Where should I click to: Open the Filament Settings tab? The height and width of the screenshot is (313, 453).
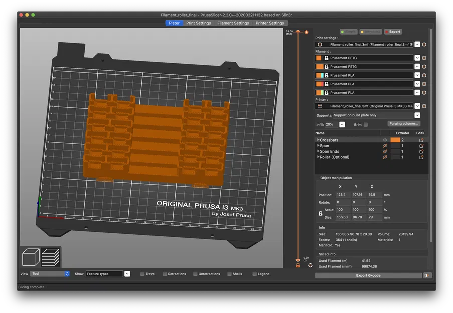pos(233,23)
